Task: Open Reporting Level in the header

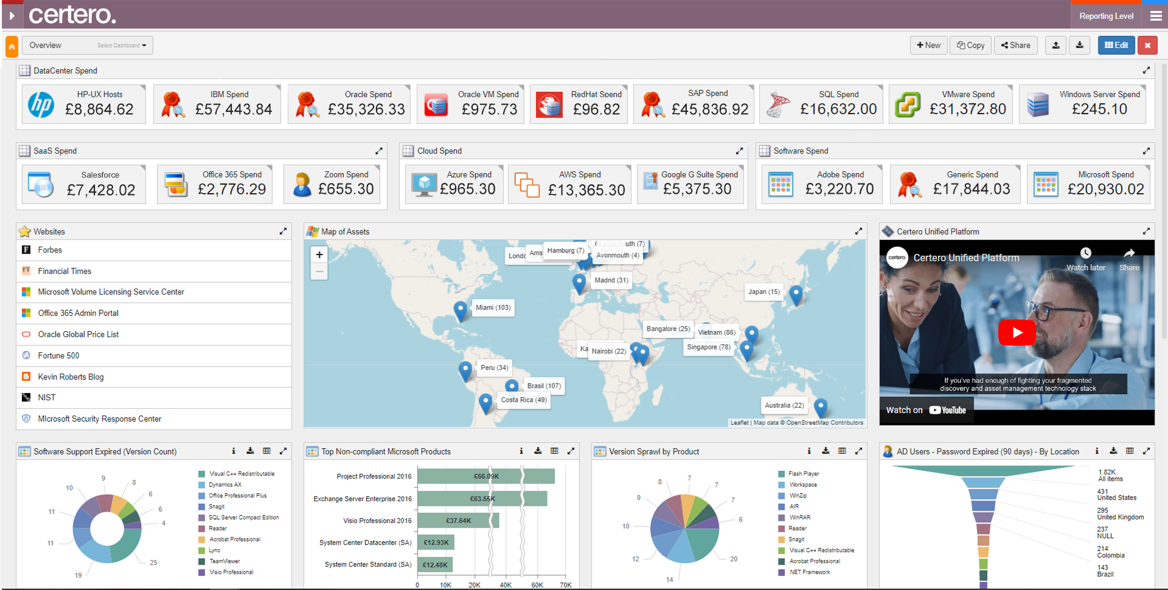Action: click(1107, 16)
